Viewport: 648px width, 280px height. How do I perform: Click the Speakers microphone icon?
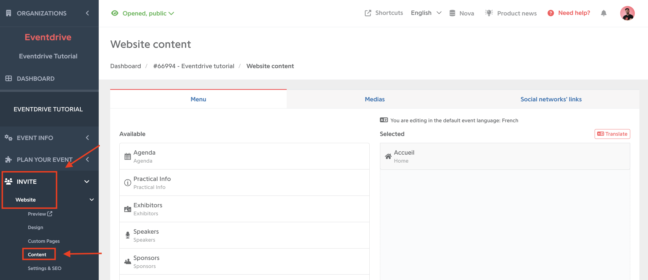(128, 235)
